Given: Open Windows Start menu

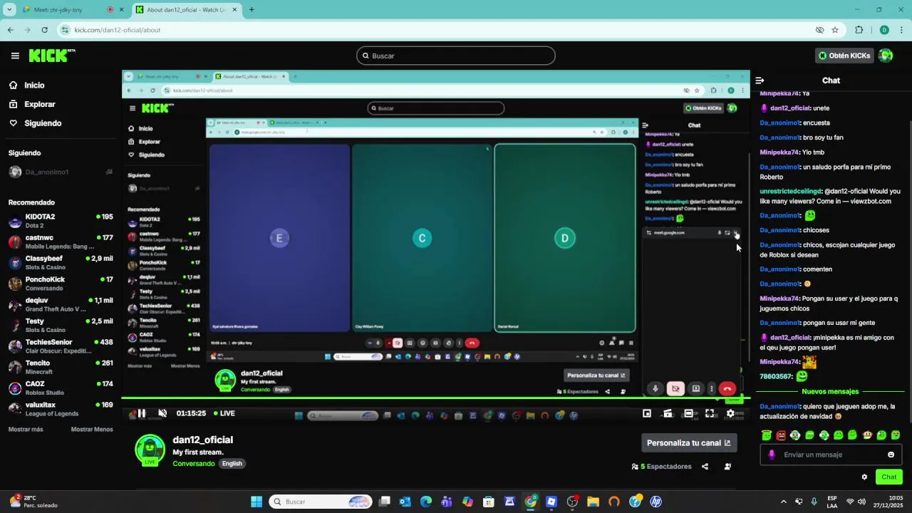Looking at the screenshot, I should click(256, 502).
